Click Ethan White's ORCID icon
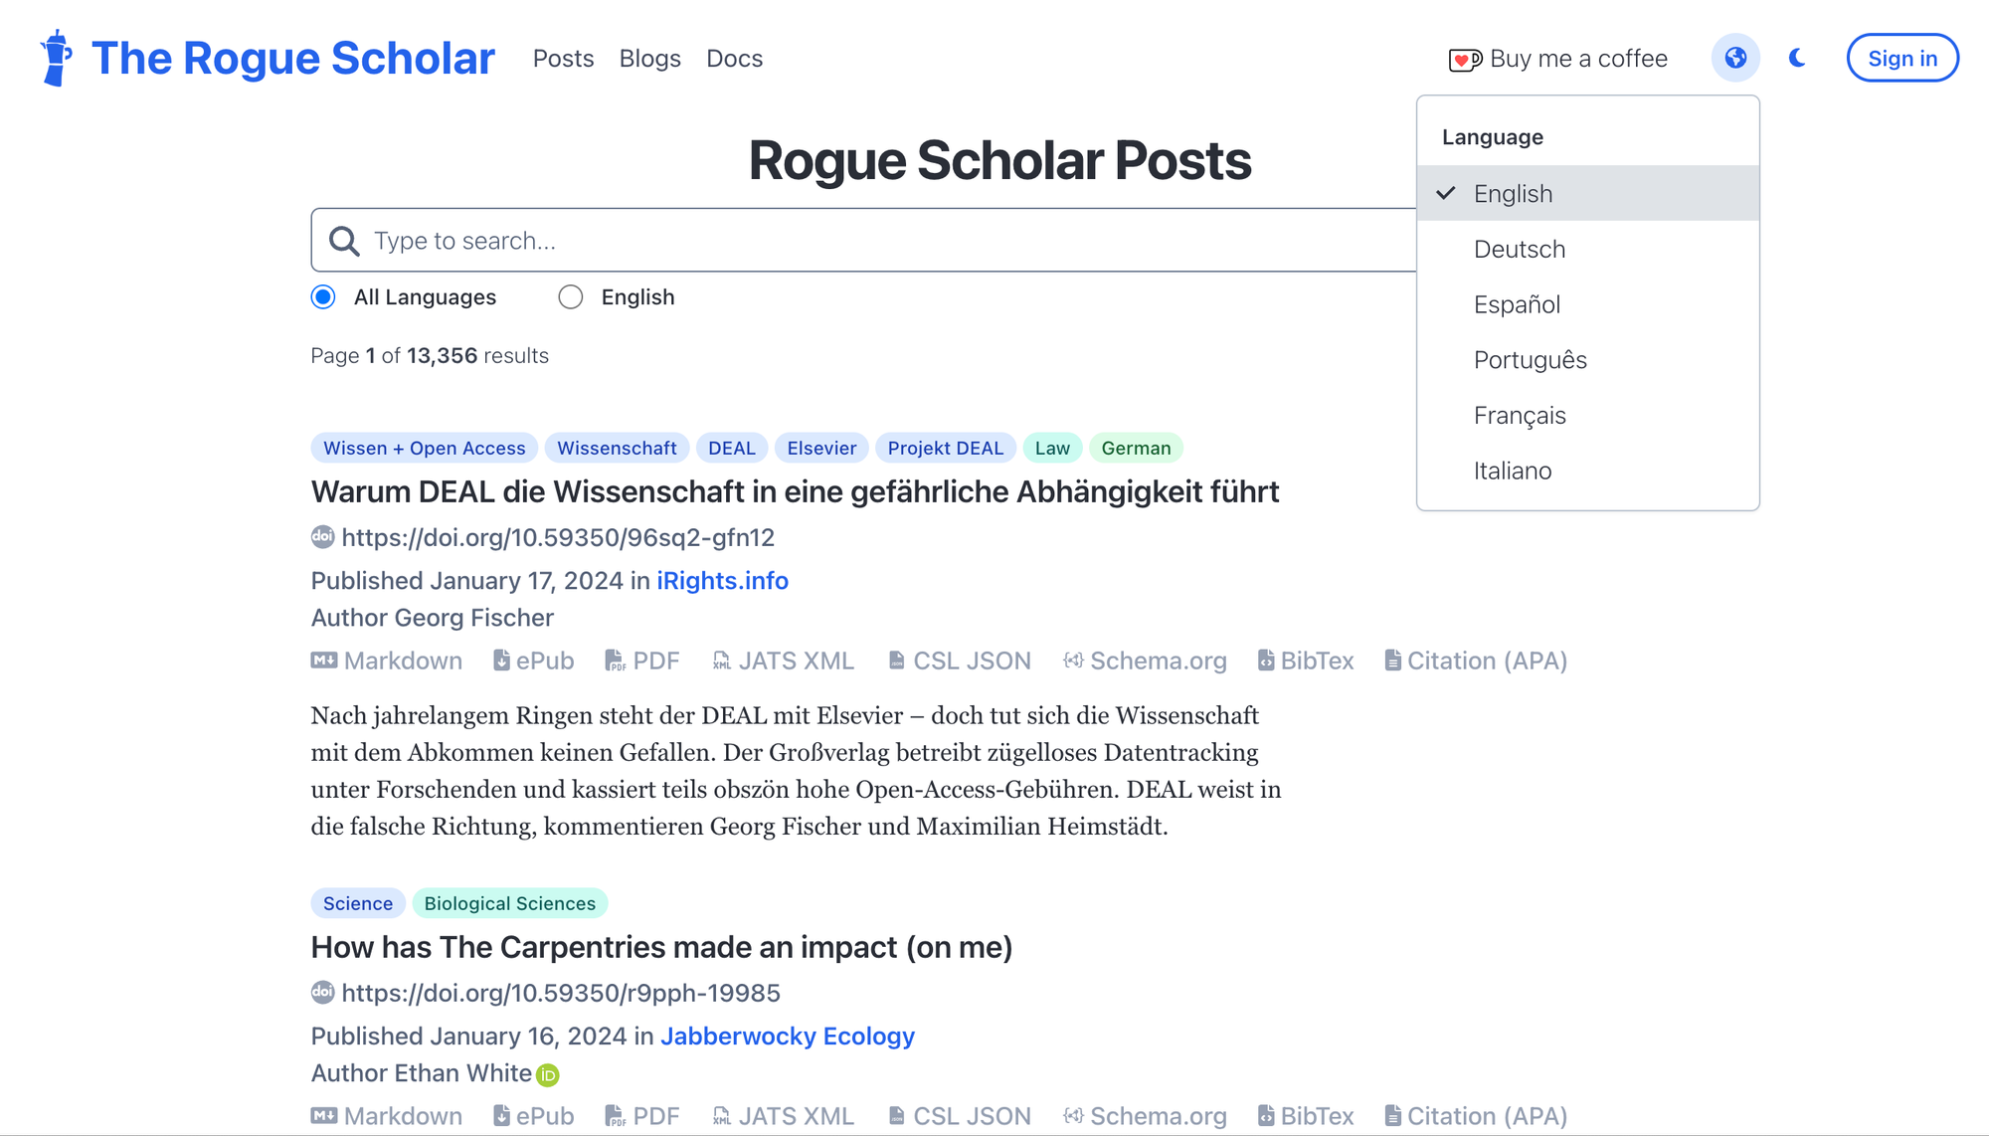This screenshot has width=1989, height=1136. (x=548, y=1075)
